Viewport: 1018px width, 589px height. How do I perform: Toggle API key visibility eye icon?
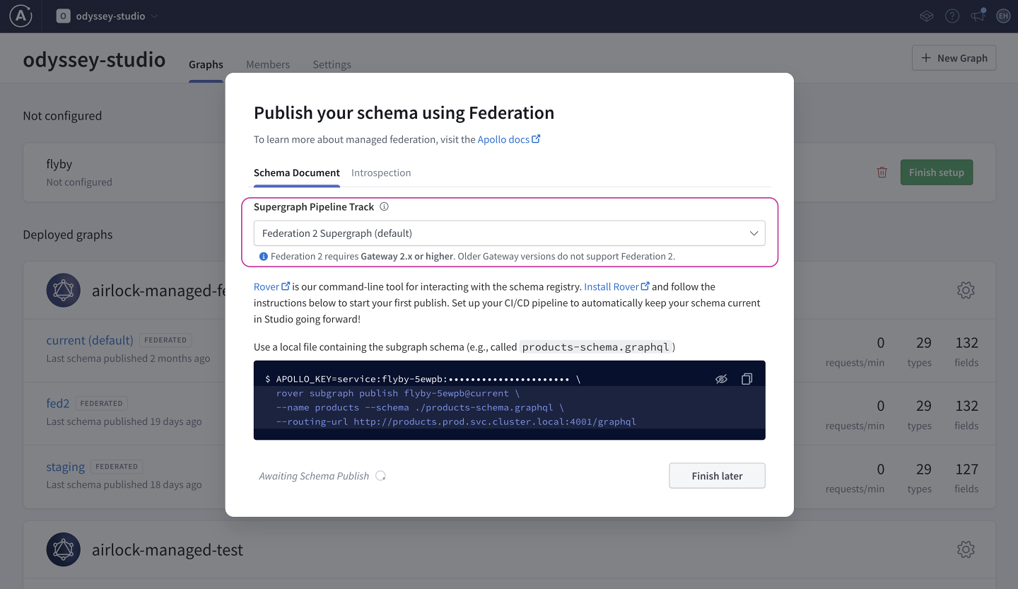pos(721,379)
